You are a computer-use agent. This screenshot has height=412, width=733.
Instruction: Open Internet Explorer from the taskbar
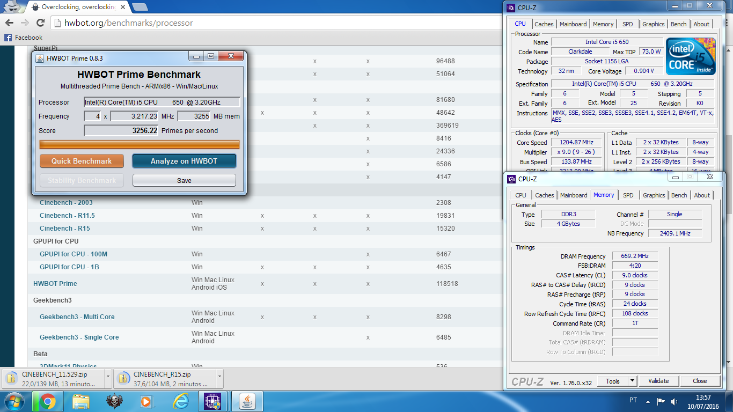pos(180,401)
